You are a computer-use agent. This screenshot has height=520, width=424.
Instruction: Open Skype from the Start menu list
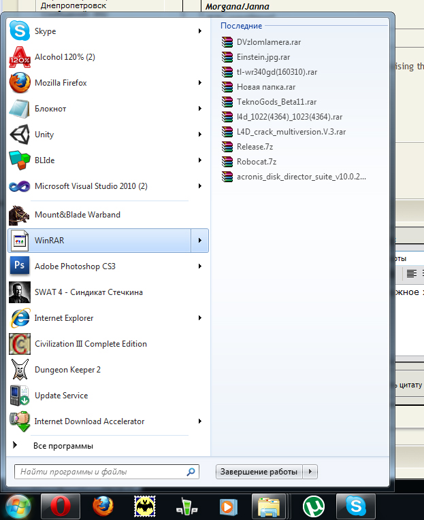[45, 31]
